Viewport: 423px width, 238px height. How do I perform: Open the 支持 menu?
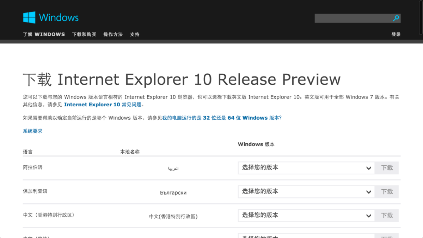[x=135, y=34]
